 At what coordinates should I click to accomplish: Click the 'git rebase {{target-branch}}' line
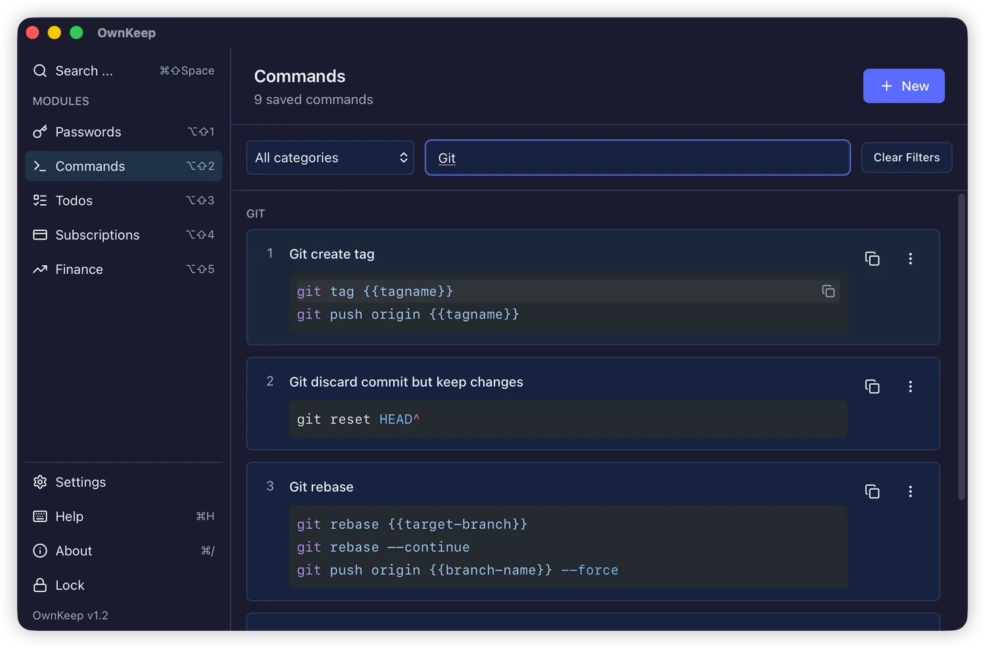pos(412,524)
